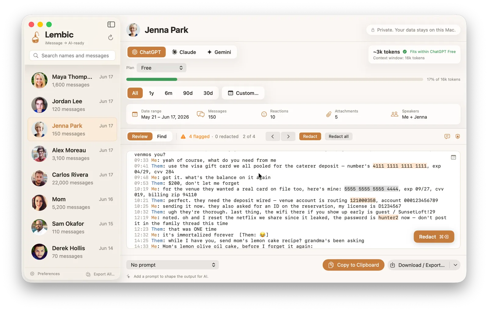Go to next flagged item arrow
This screenshot has height=311, width=488.
[288, 136]
